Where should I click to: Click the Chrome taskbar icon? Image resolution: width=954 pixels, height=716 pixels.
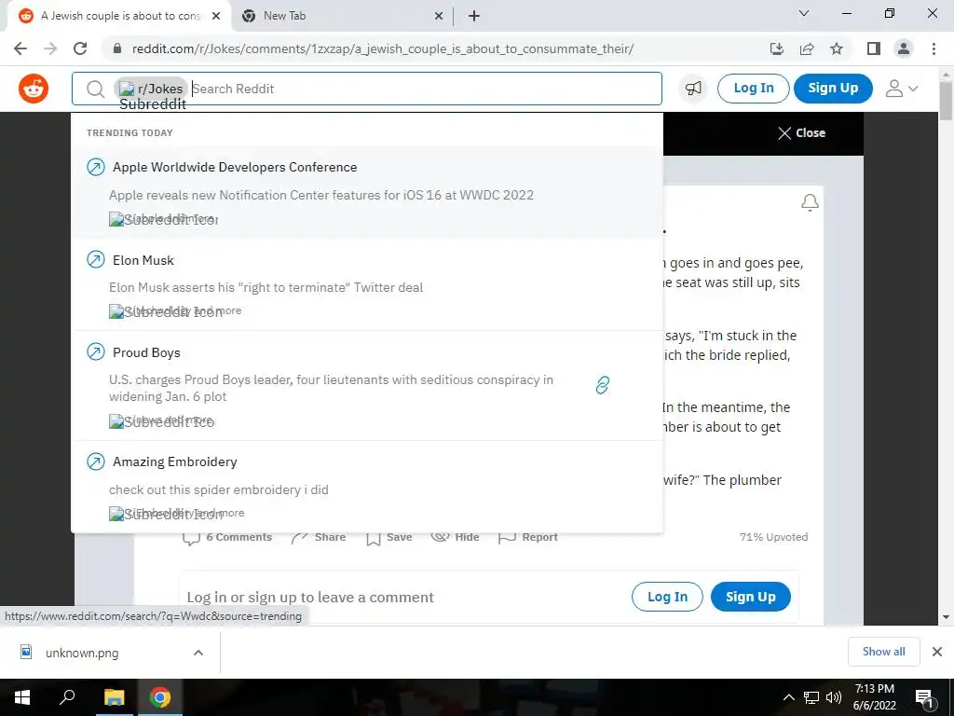click(x=160, y=697)
